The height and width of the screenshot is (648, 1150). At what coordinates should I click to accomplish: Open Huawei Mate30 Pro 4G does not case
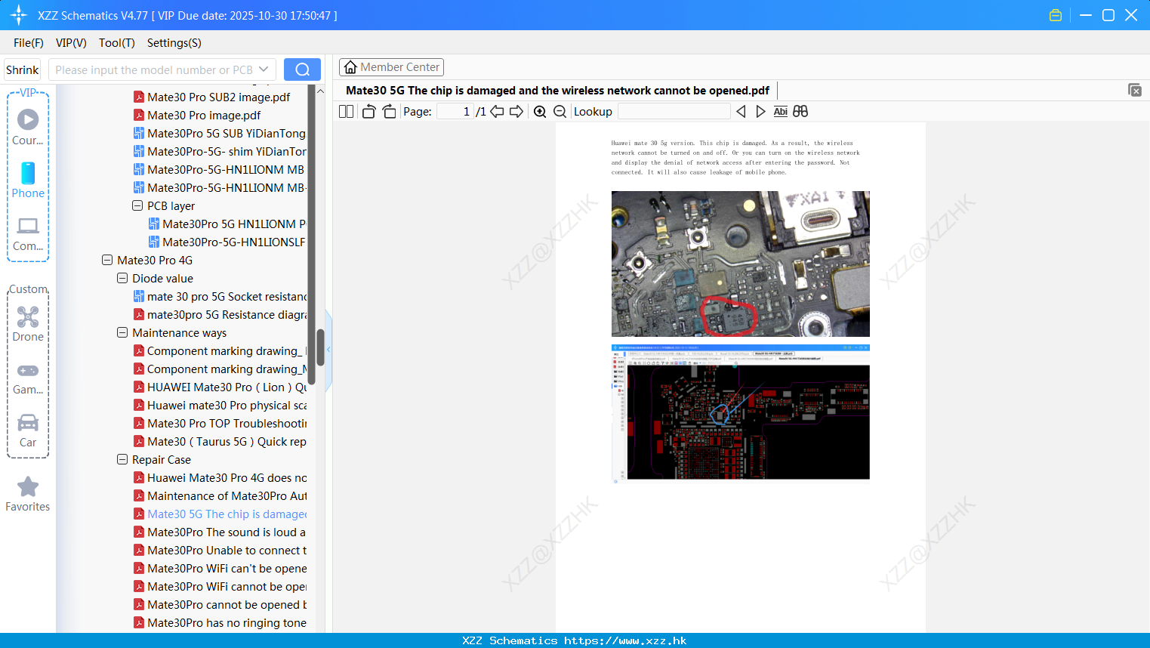(x=220, y=477)
